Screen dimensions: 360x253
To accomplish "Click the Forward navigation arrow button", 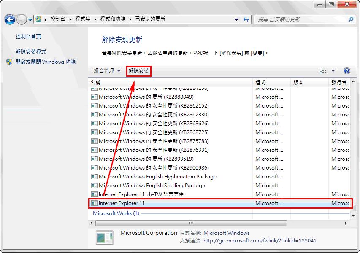I will click(22, 20).
